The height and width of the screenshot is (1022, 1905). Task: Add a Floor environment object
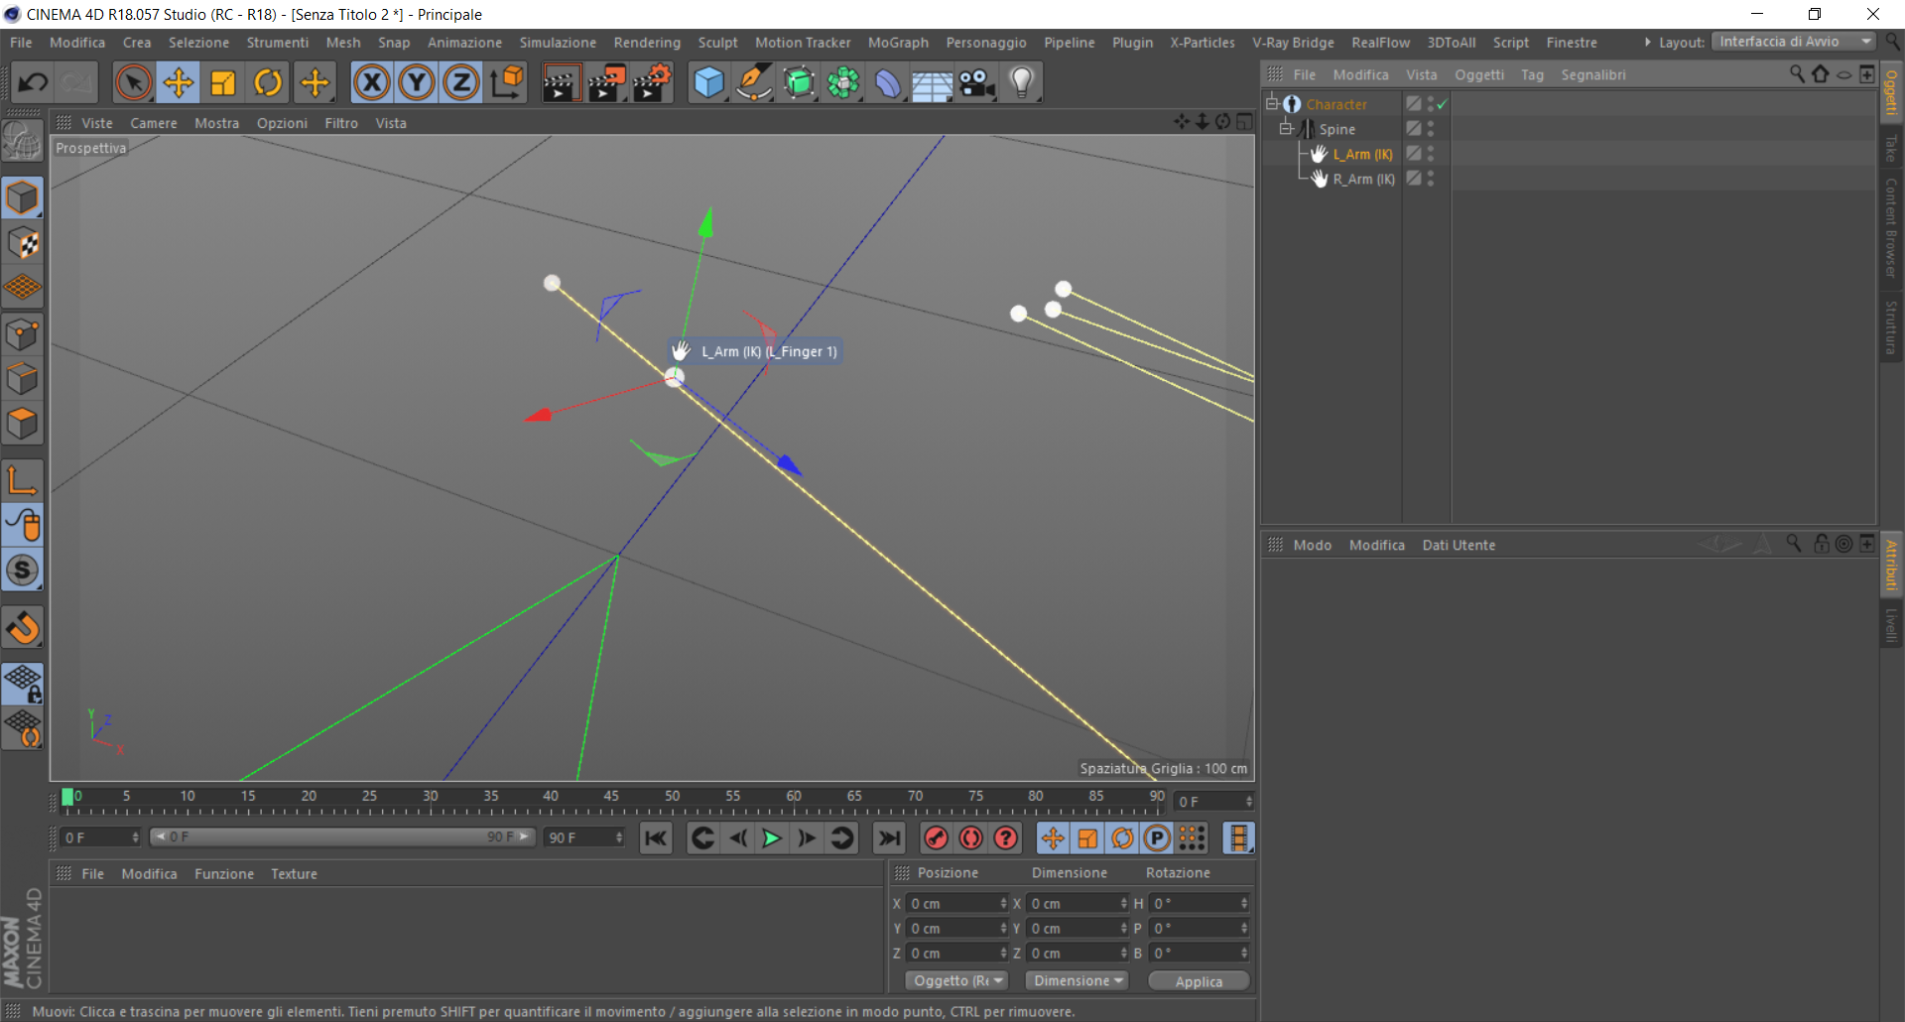[933, 82]
